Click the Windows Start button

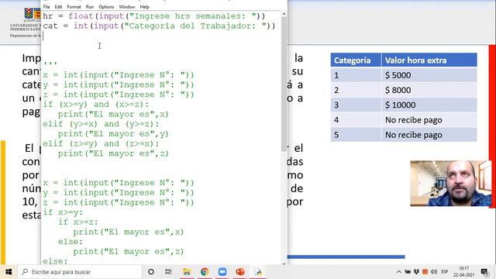[x=9, y=272]
